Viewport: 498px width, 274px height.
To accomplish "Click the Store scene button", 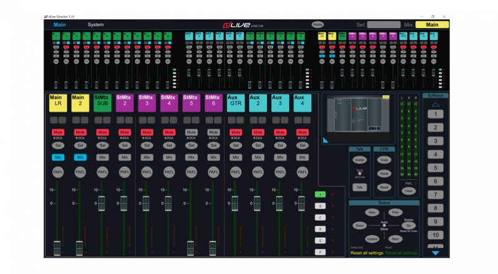I will pos(360,225).
